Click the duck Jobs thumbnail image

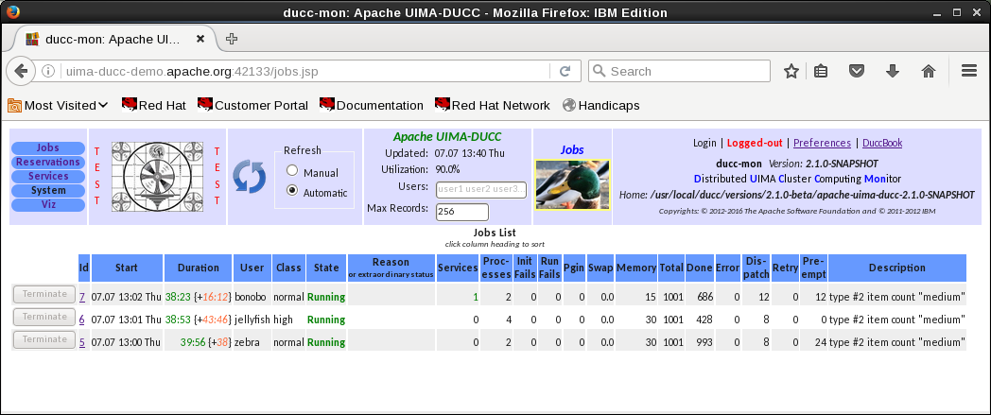pos(572,184)
